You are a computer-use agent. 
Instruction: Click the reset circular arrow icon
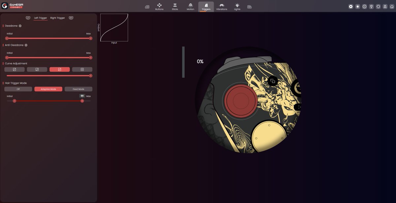[378, 7]
